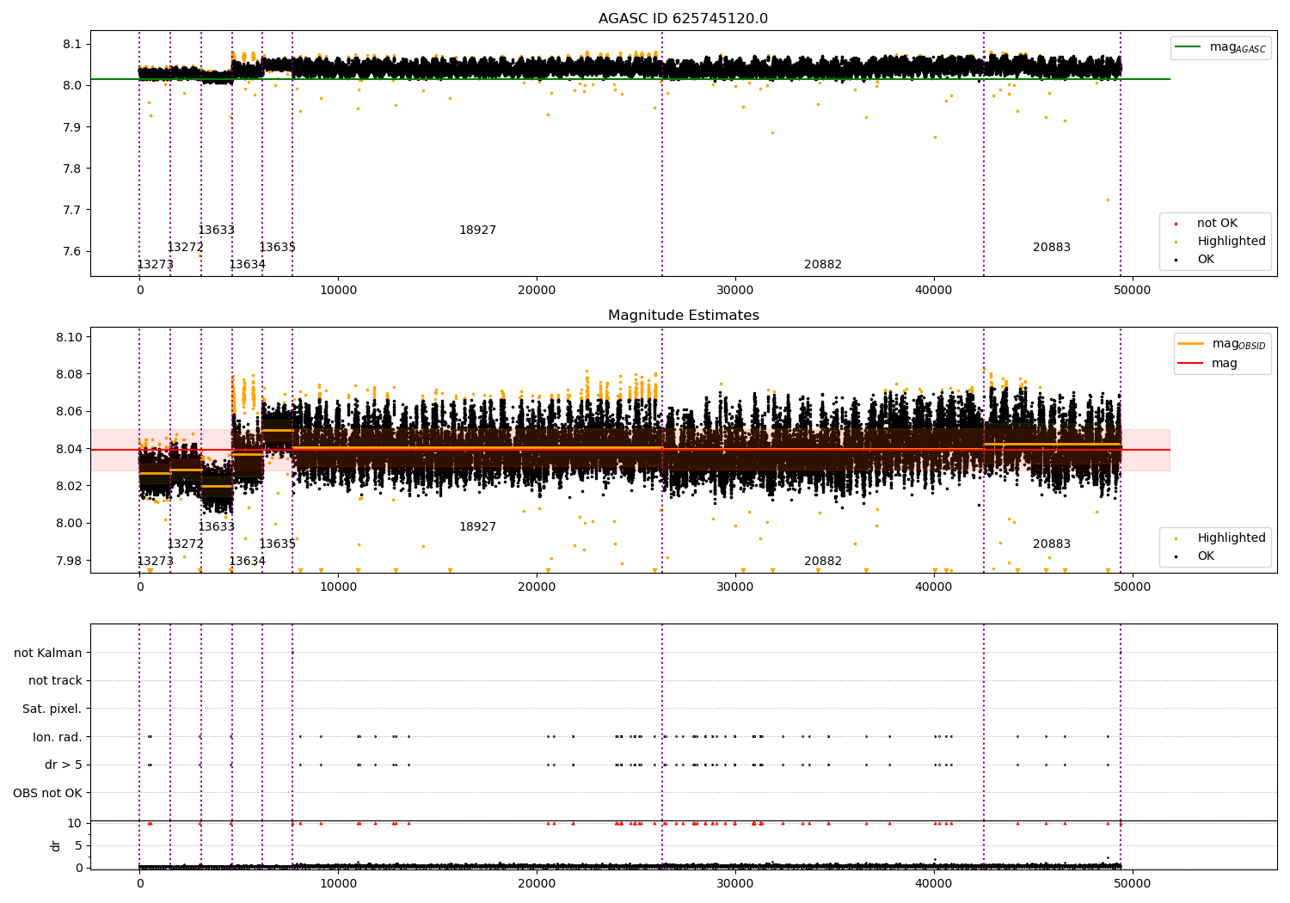Click the '7.6' y-axis tick label
1290x903 pixels.
(x=73, y=252)
